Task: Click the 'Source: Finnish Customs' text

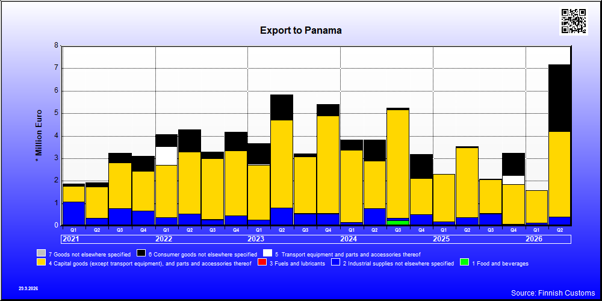Action: click(553, 293)
